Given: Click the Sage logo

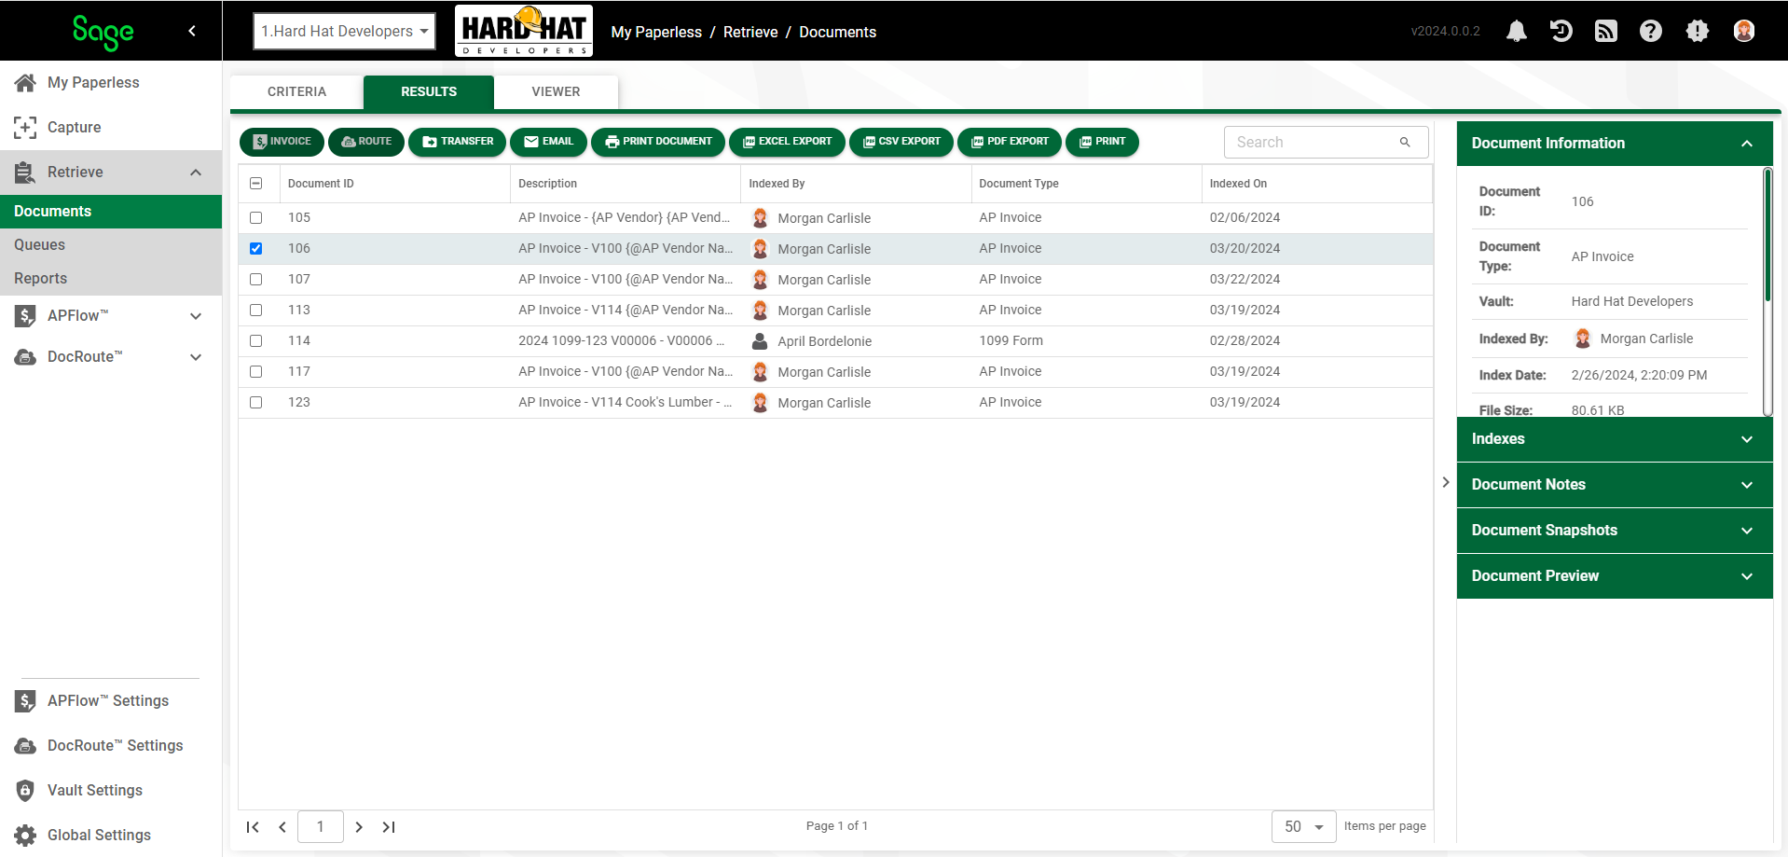Looking at the screenshot, I should [x=103, y=33].
